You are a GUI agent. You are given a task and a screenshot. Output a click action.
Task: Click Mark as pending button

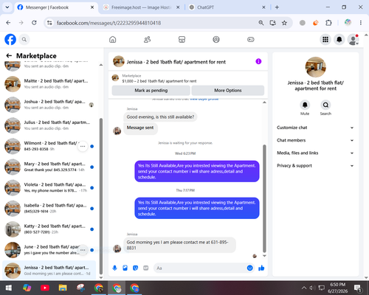151,91
